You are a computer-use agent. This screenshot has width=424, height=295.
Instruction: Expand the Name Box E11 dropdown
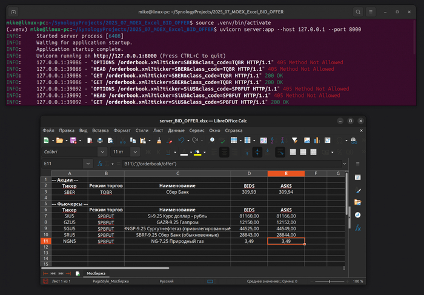click(x=87, y=164)
